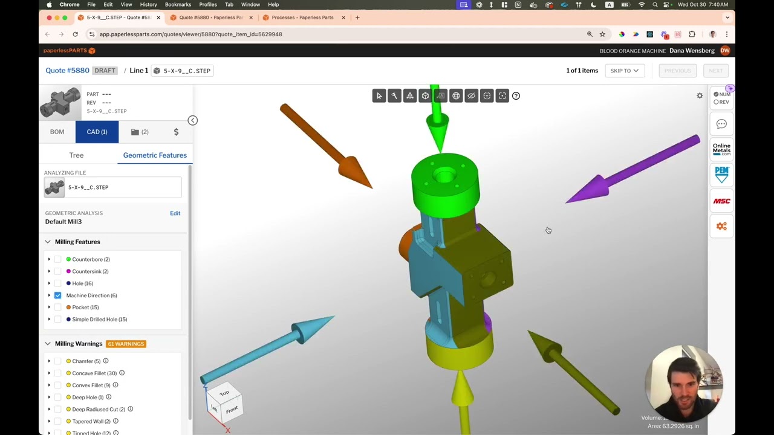Open DW user avatar menu
774x435 pixels.
click(x=725, y=51)
